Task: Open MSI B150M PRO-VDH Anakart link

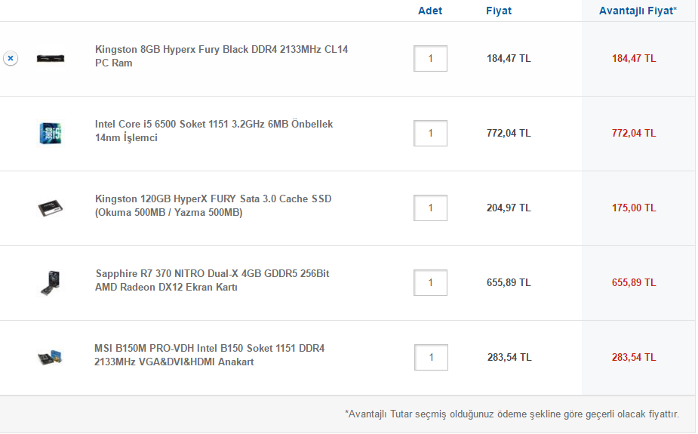Action: (209, 356)
